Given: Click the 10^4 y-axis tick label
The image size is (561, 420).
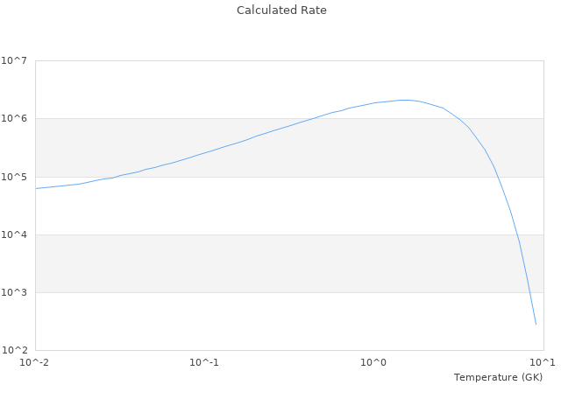Looking at the screenshot, I should pyautogui.click(x=14, y=234).
